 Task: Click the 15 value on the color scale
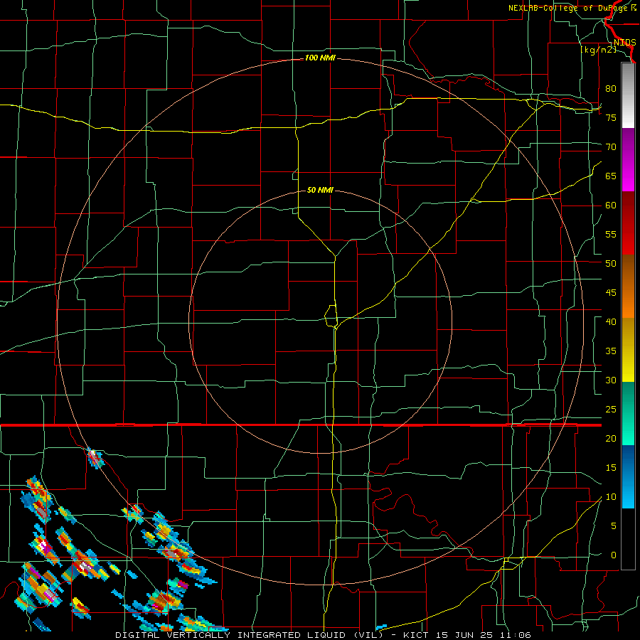pyautogui.click(x=611, y=468)
